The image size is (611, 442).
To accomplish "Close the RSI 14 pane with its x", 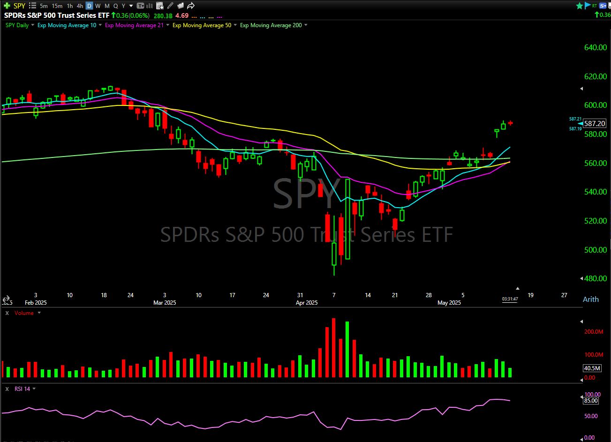I will click(7, 389).
